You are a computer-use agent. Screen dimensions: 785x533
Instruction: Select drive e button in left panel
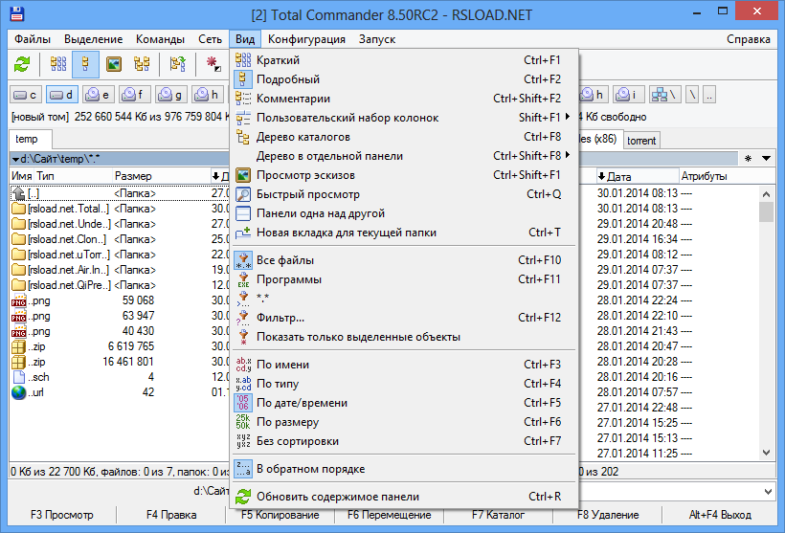98,95
